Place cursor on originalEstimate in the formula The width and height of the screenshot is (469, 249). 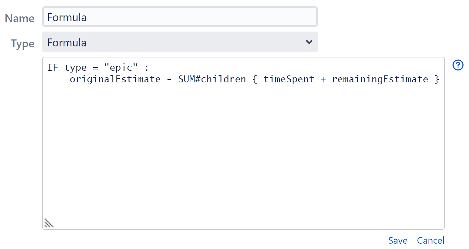click(x=115, y=79)
